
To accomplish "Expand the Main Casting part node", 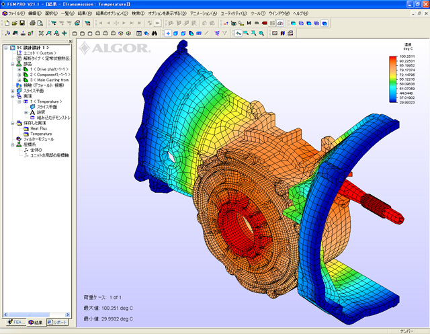I will click(19, 80).
